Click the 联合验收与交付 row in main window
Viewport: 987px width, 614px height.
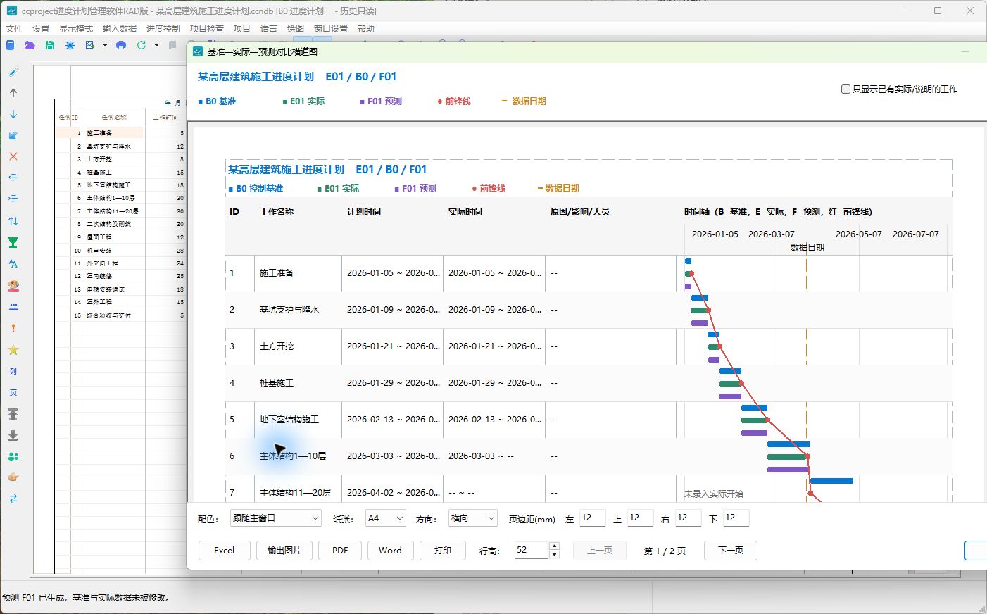(120, 315)
